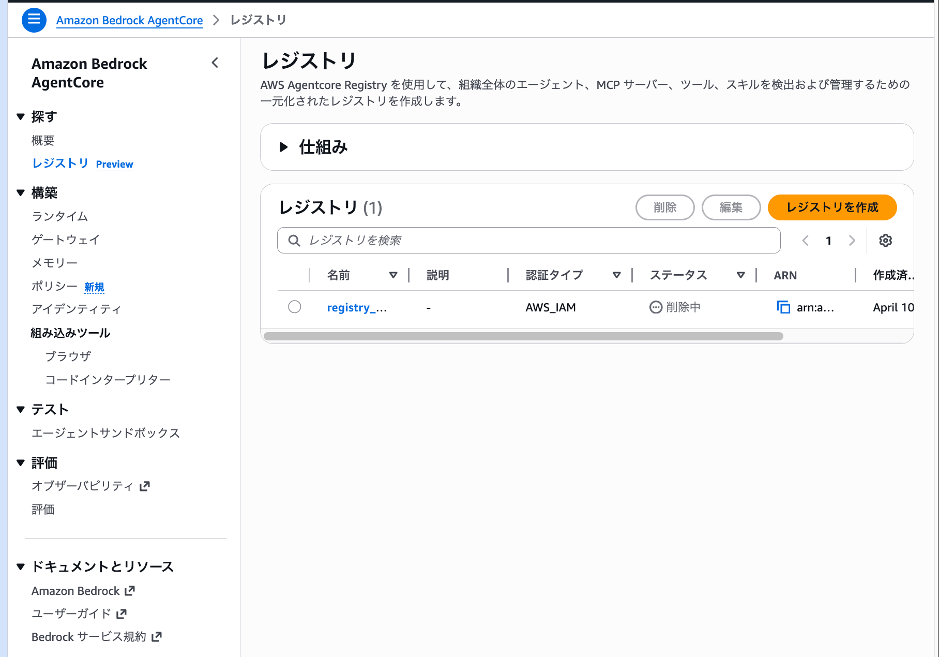Open the registry_ name link
The height and width of the screenshot is (657, 939).
tap(356, 308)
